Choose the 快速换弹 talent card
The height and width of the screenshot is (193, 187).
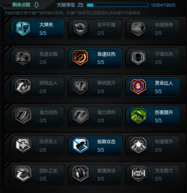click(x=153, y=29)
